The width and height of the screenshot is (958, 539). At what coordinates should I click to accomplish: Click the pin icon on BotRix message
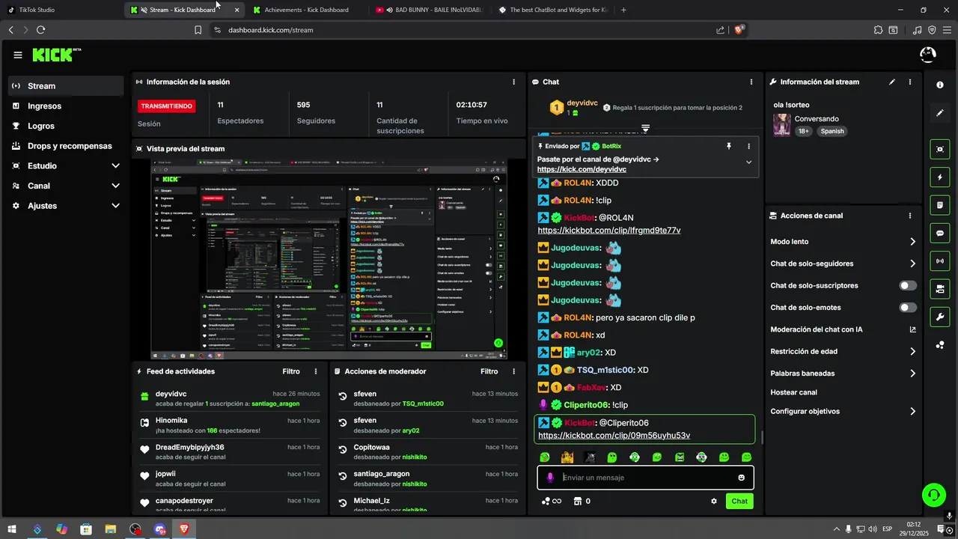728,146
